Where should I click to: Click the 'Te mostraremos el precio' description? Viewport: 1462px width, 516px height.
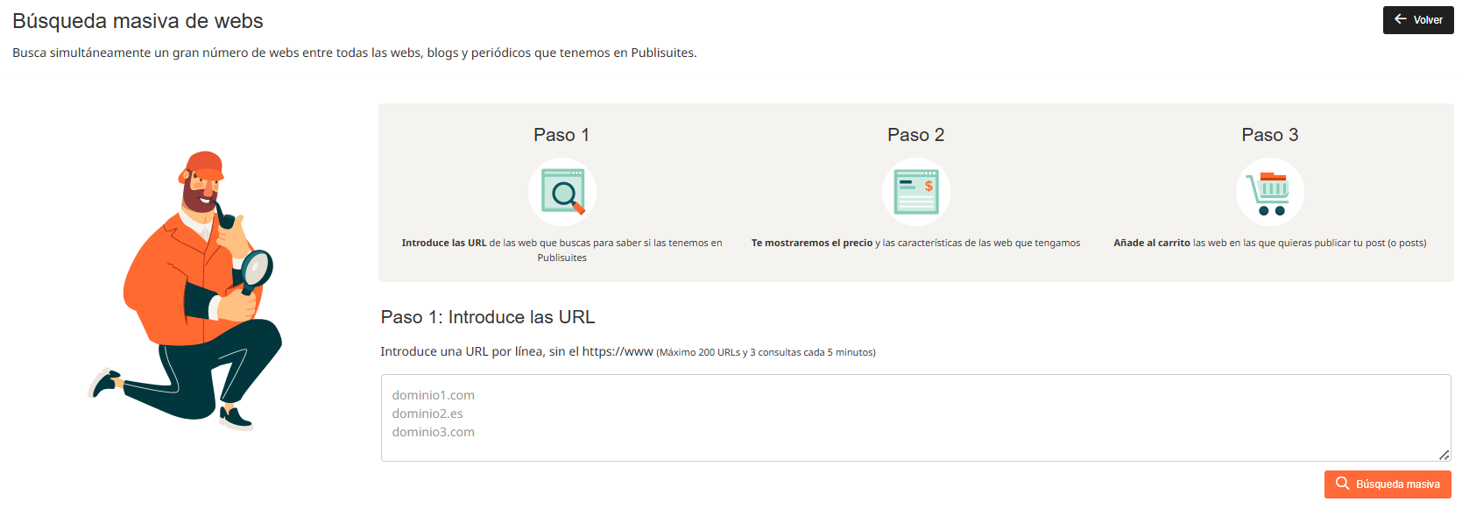click(915, 243)
